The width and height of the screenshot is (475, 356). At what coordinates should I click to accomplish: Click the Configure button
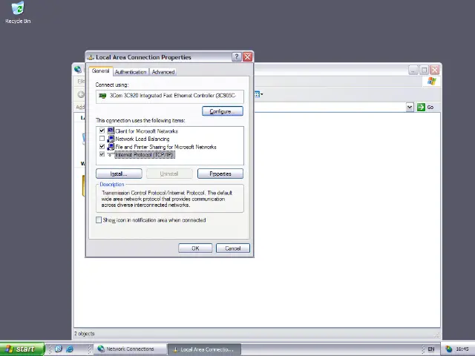click(223, 111)
